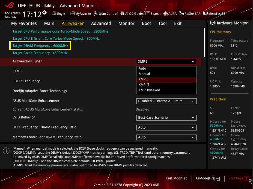Open BCLK Frequency DRAM Ratio dropdown
Screen dimensions: 253x189
point(166,127)
